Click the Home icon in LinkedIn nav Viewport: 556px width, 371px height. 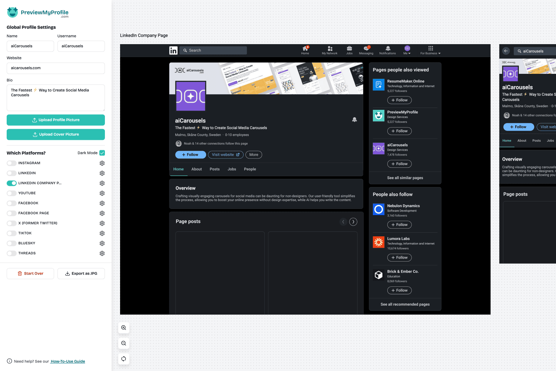point(305,50)
